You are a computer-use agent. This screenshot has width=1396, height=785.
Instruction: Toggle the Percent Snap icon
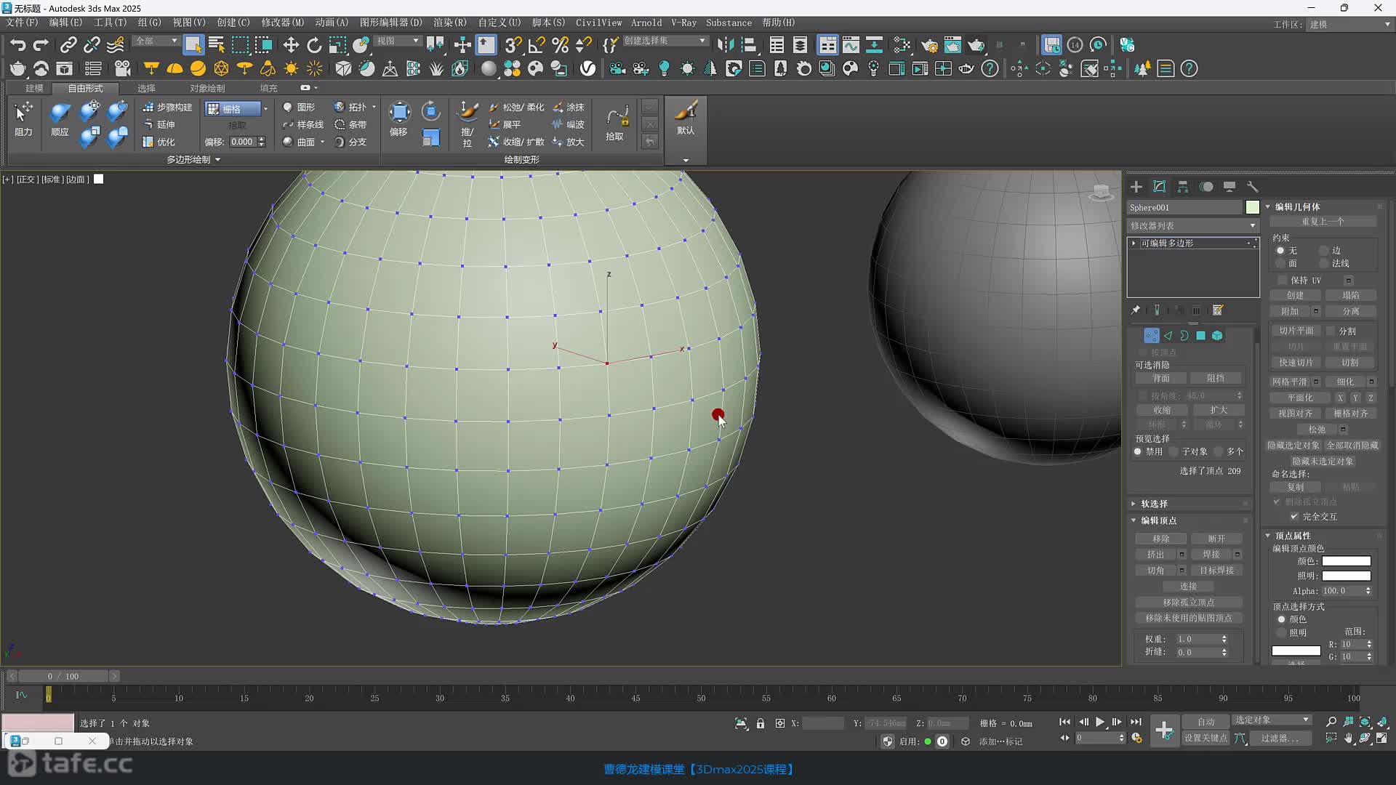pyautogui.click(x=560, y=45)
